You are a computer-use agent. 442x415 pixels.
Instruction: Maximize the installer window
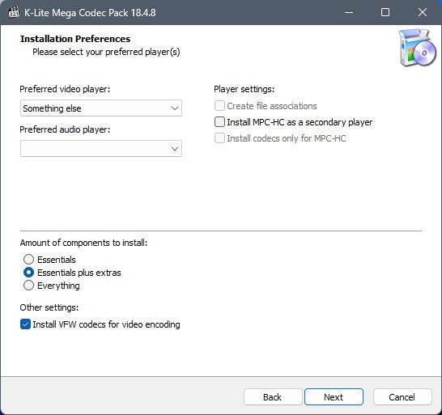click(x=385, y=12)
